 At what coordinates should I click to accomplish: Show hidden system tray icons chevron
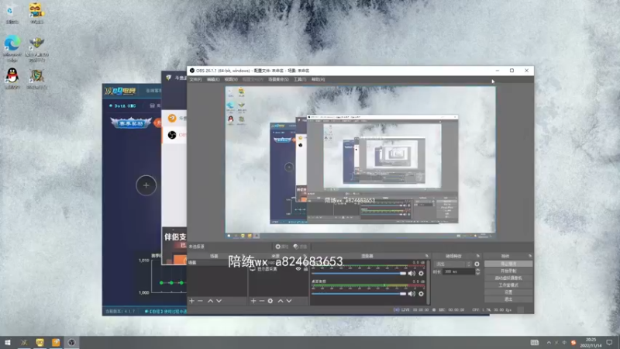[549, 342]
